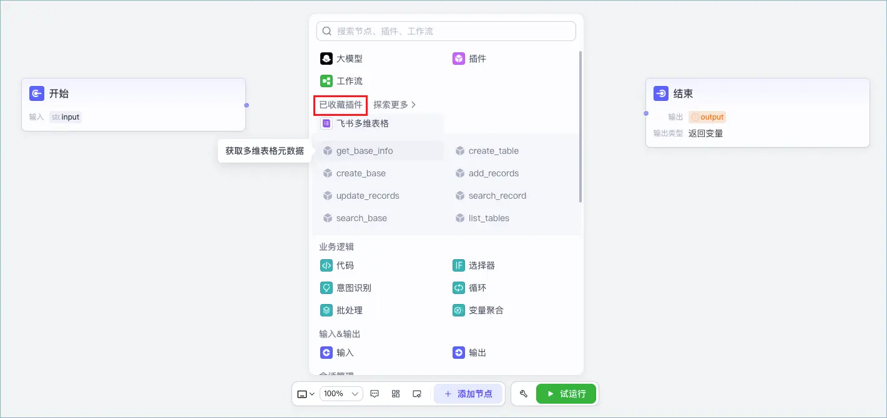The image size is (887, 418).
Task: Toggle the minimap icon in toolbar
Action: coord(417,394)
